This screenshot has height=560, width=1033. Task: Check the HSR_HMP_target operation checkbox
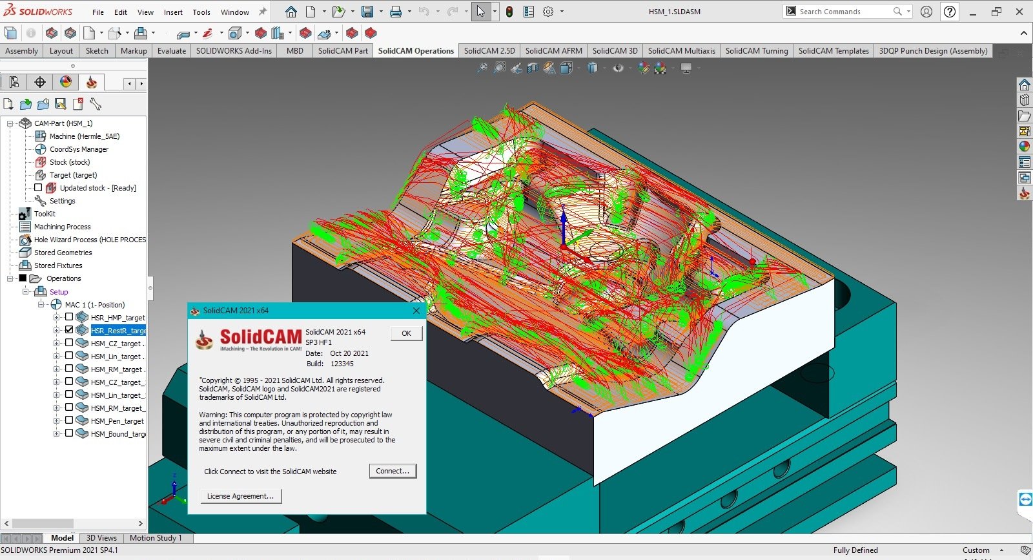pos(69,317)
